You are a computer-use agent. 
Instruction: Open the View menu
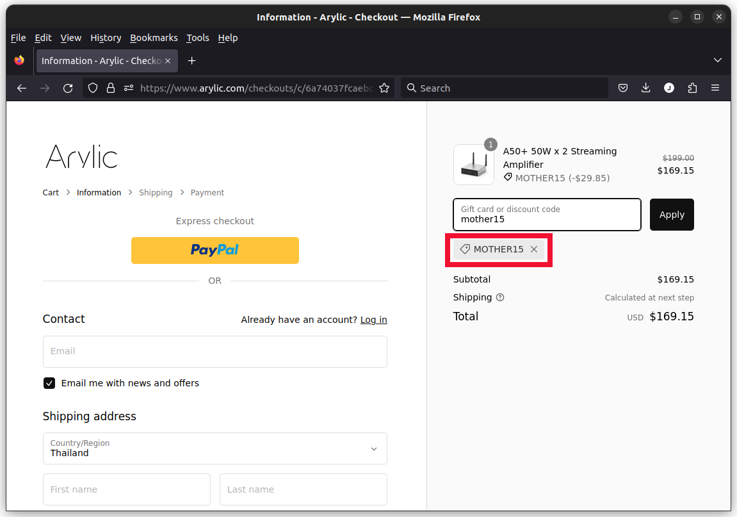(71, 38)
